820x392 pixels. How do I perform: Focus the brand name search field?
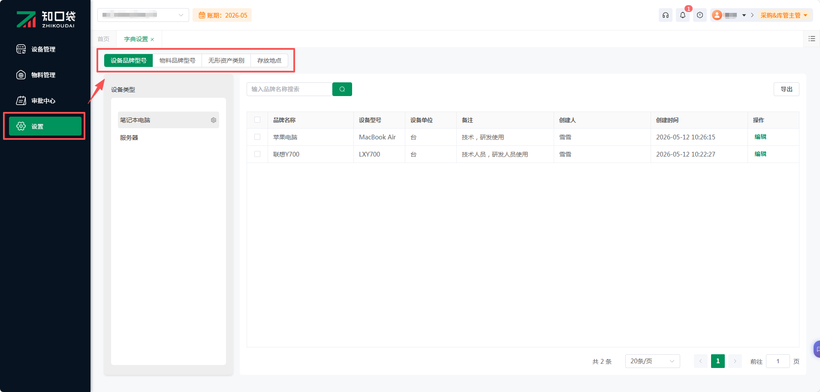point(289,89)
